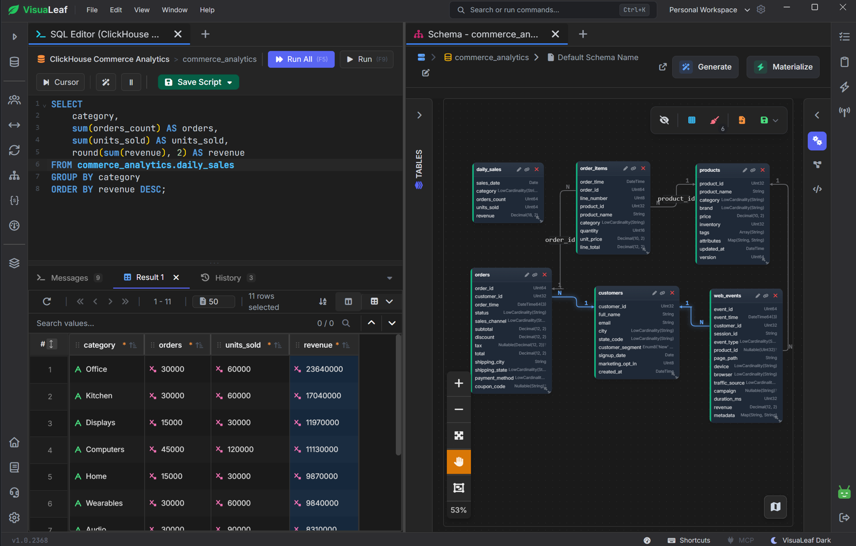856x546 pixels.
Task: Switch to Messages tab
Action: tap(69, 278)
